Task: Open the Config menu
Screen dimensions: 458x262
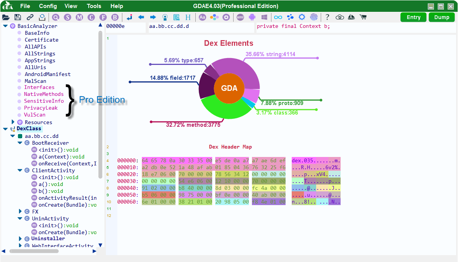Action: click(x=48, y=6)
